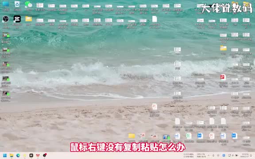Viewport: 255px width, 159px height.
Task: Open WPS Office from the taskbar
Action: 38,155
